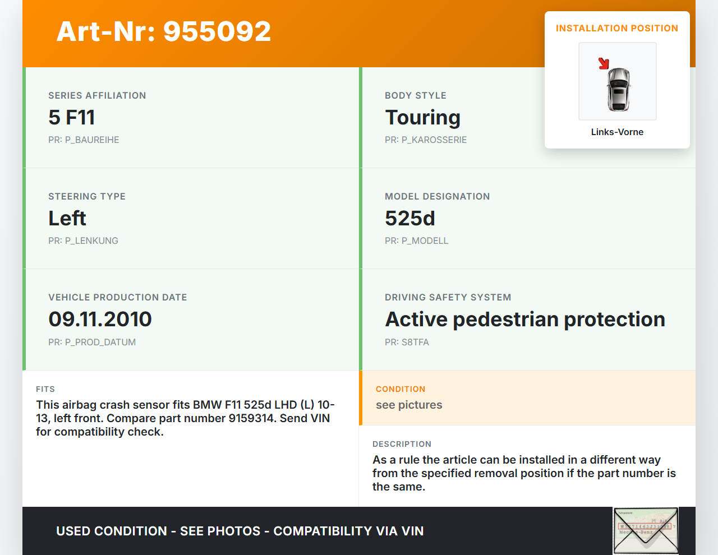Click the Art-Nr: 955092 heading
This screenshot has height=555, width=718.
tap(164, 31)
